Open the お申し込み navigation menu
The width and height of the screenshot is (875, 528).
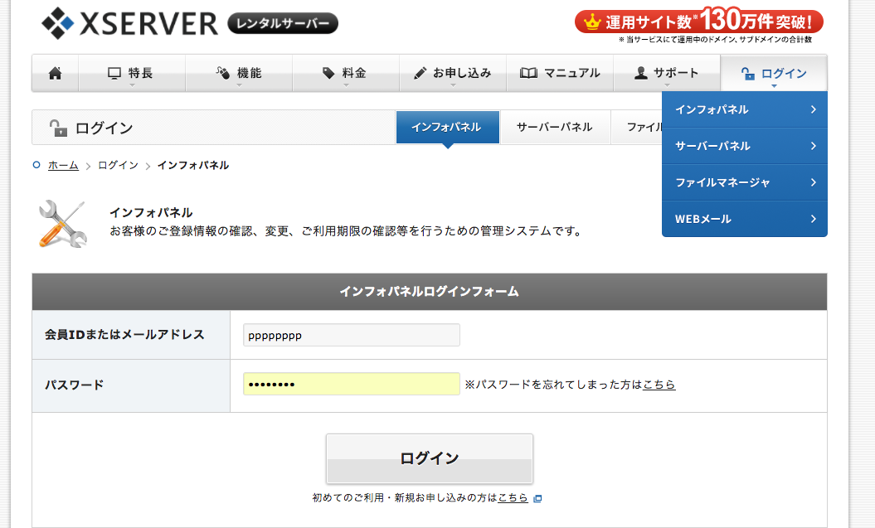pyautogui.click(x=453, y=73)
